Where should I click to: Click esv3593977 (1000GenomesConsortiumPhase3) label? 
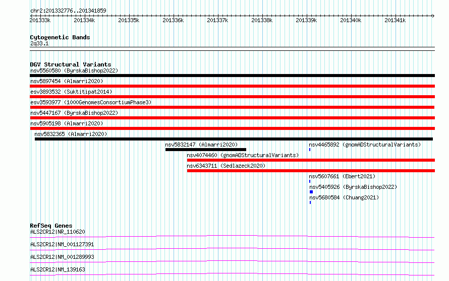point(91,102)
